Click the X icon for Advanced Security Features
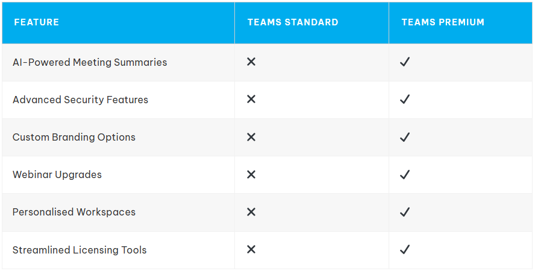Viewport: 535px width, 271px height. click(x=251, y=100)
